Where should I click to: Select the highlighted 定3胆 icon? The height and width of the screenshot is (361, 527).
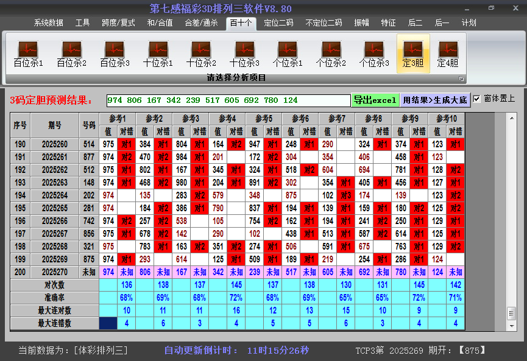point(413,54)
